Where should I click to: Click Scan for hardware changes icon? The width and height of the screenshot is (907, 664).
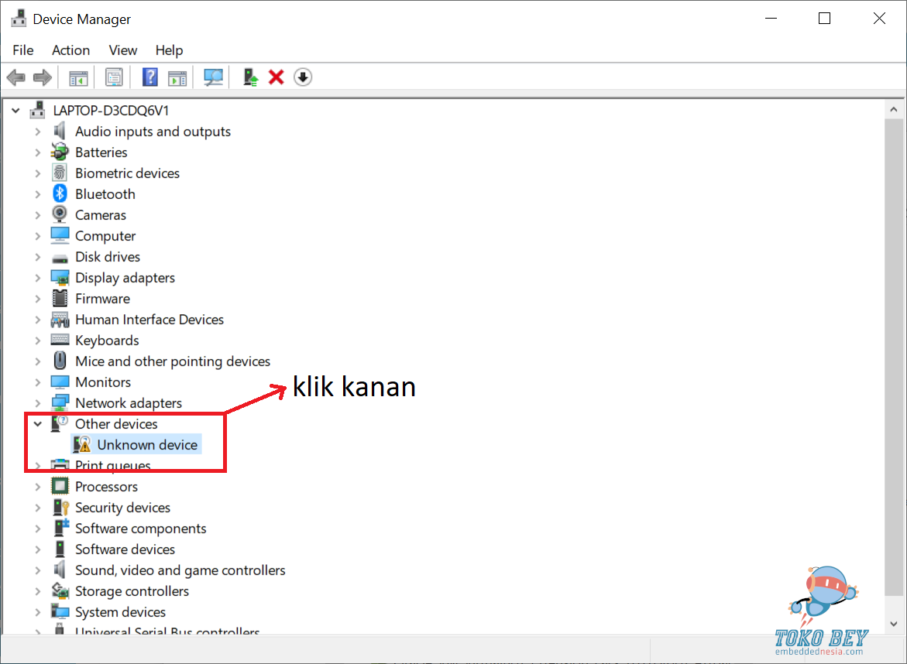[213, 77]
